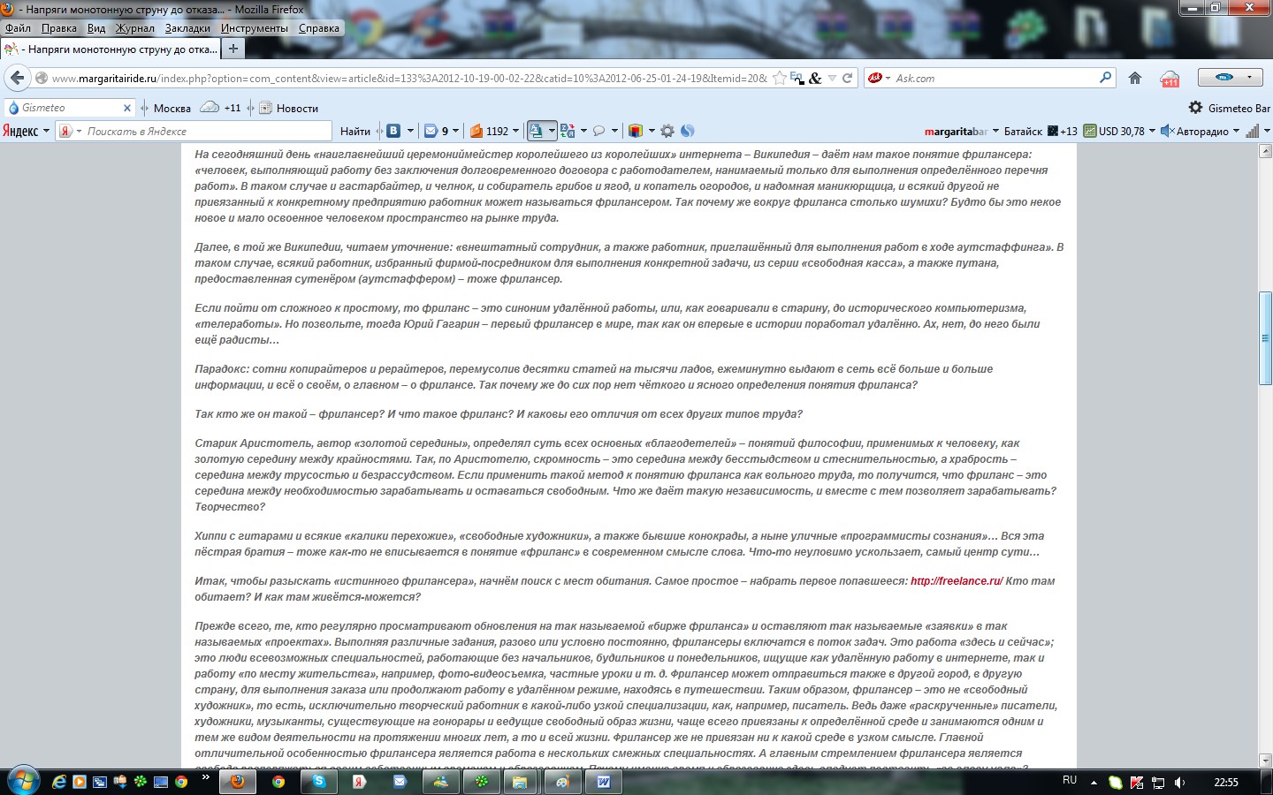
Task: Open the Firefox Home page button
Action: 1135,78
